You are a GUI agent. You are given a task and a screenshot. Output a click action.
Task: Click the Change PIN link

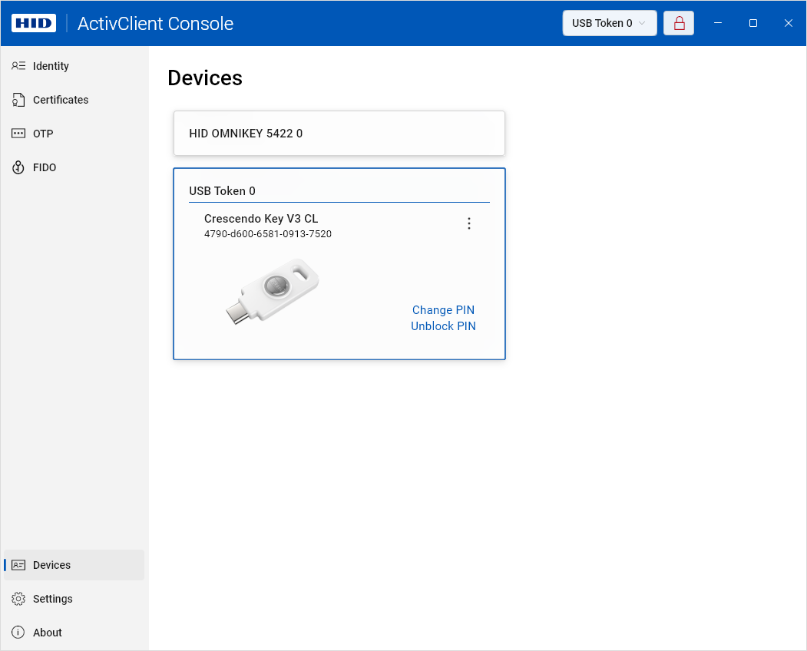(443, 310)
